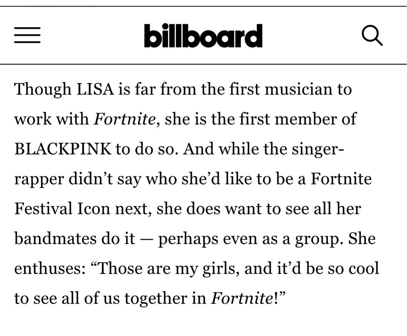This screenshot has height=336, width=407.
Task: Go to homepage via billboard logo
Action: click(x=203, y=35)
